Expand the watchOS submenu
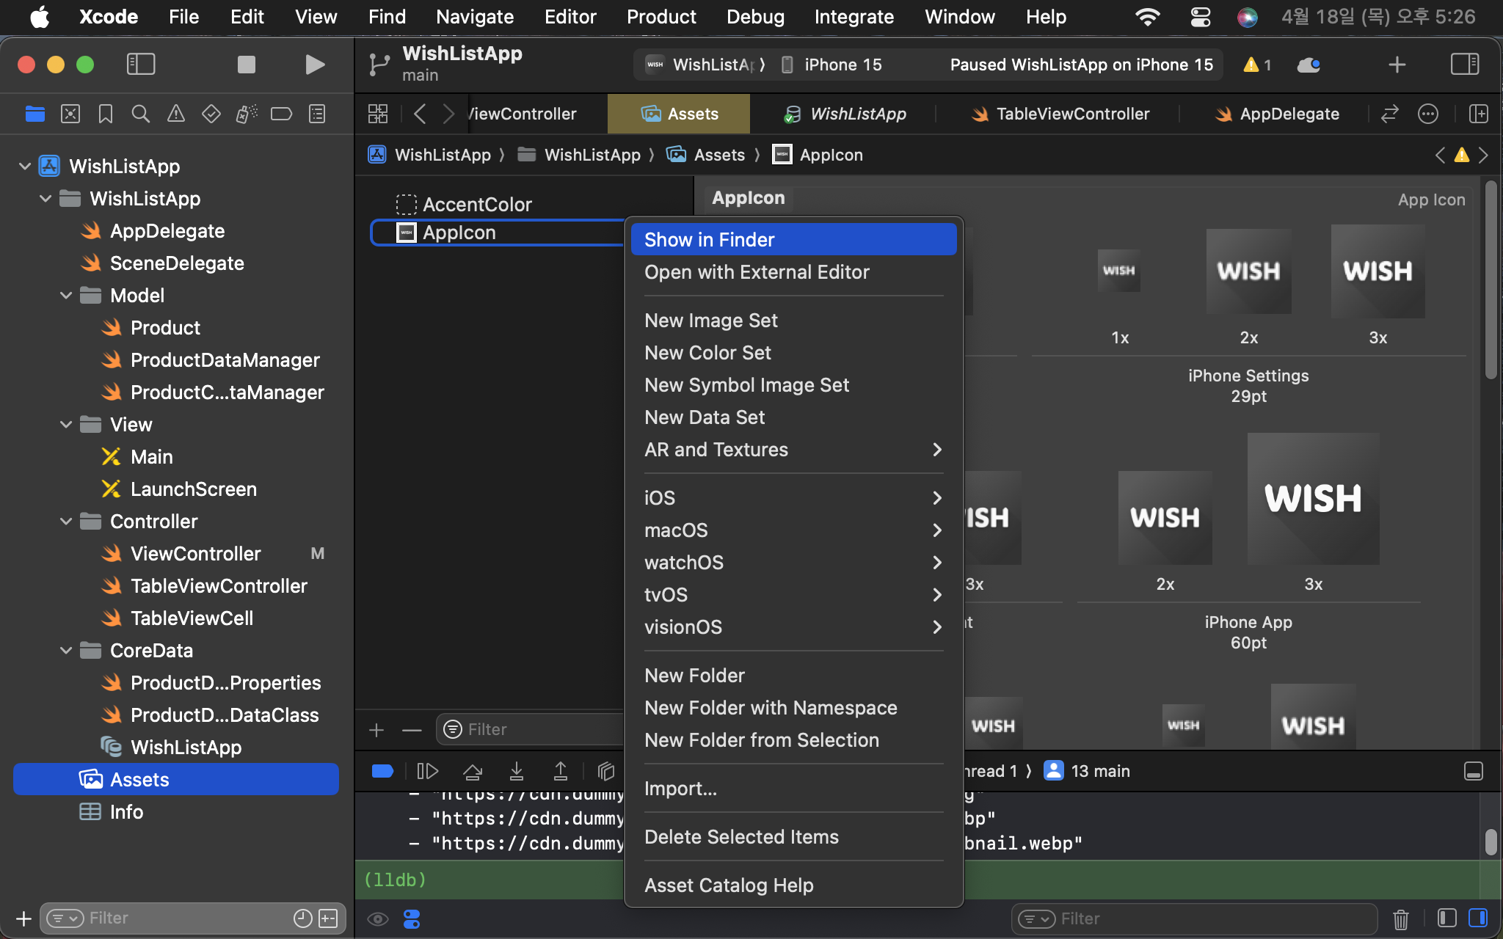The width and height of the screenshot is (1503, 939). click(x=793, y=563)
